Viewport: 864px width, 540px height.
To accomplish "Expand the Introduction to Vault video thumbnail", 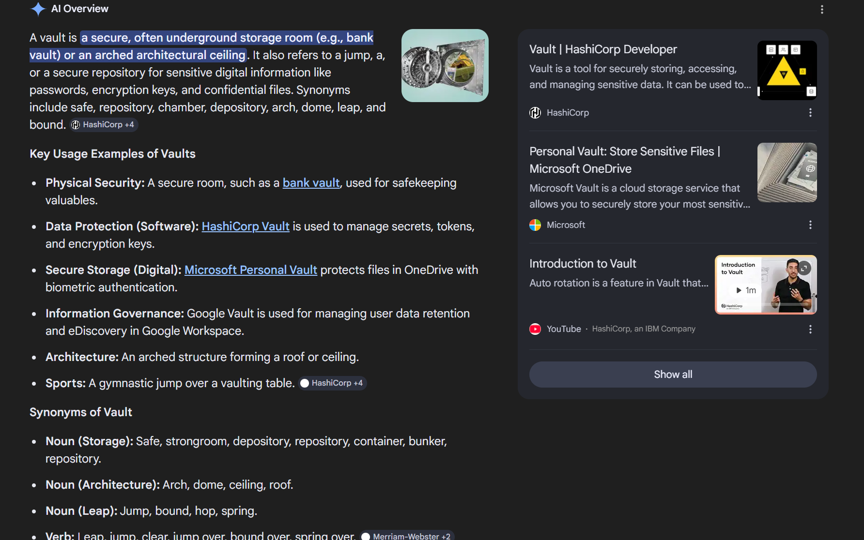I will (804, 268).
